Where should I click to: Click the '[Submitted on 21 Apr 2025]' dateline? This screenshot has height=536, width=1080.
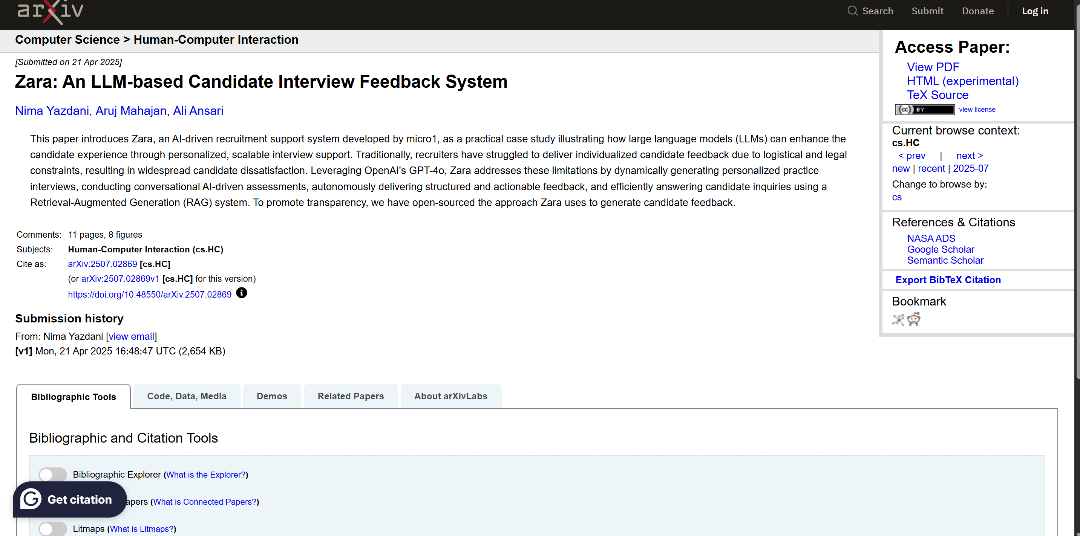coord(68,62)
